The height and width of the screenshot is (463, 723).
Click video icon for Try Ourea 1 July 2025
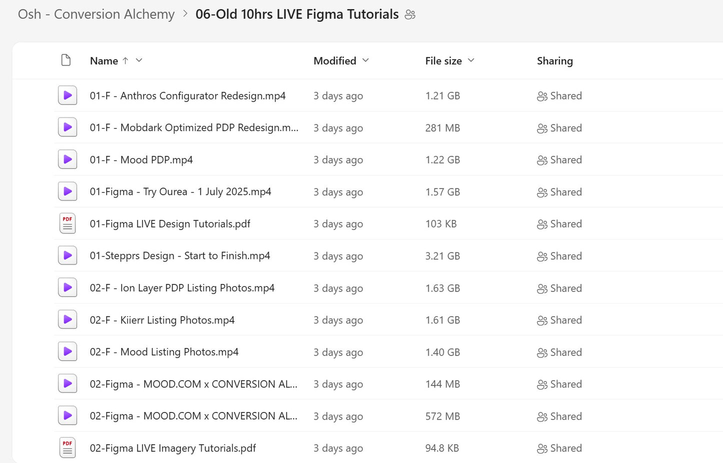[x=68, y=191]
